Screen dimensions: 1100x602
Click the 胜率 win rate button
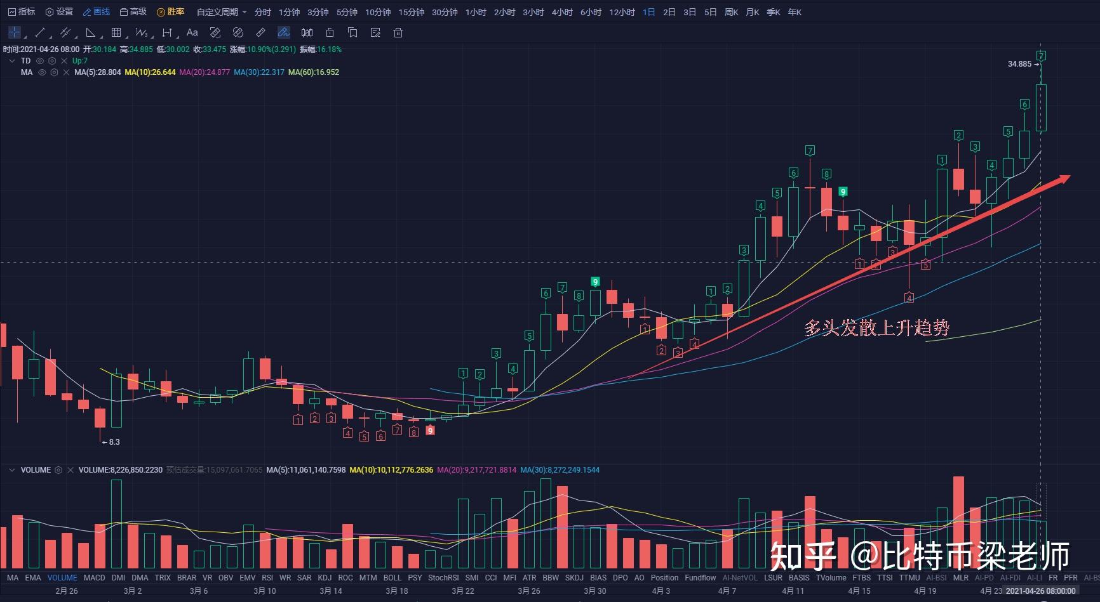click(x=171, y=12)
